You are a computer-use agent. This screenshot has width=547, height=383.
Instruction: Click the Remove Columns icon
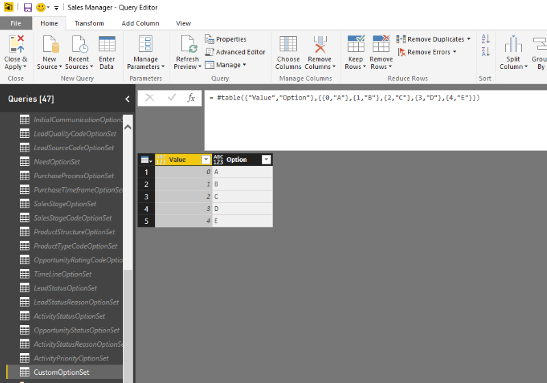[x=320, y=44]
